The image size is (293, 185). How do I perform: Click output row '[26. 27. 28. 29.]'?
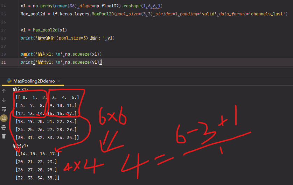pyautogui.click(x=36, y=170)
